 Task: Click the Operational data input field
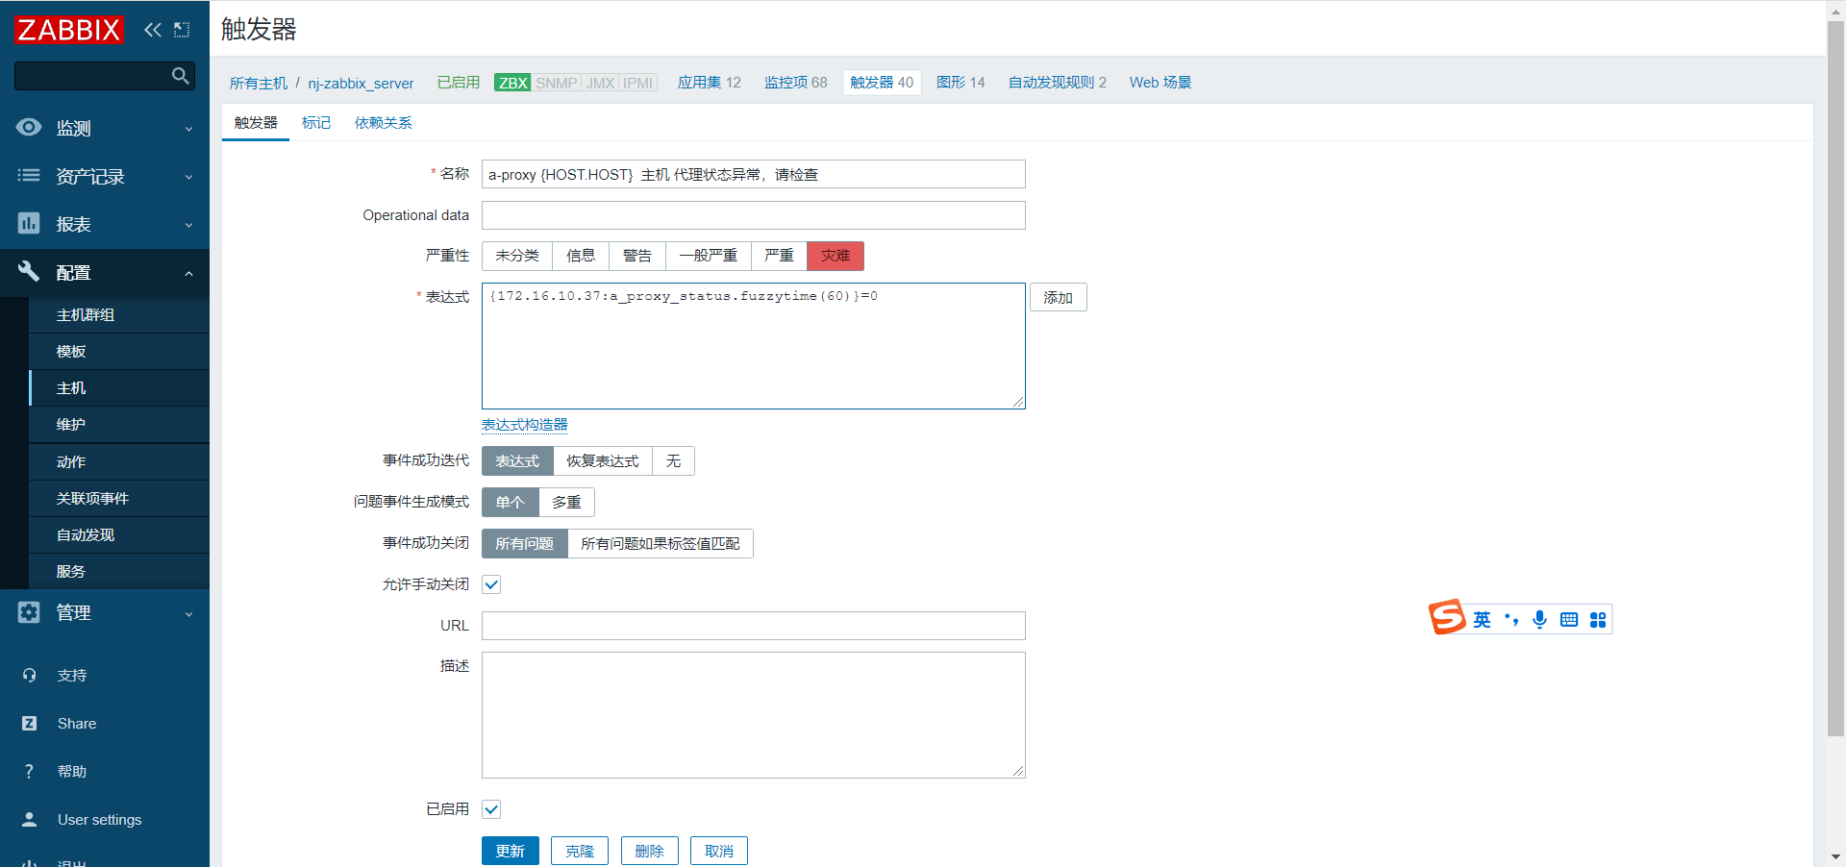click(754, 215)
